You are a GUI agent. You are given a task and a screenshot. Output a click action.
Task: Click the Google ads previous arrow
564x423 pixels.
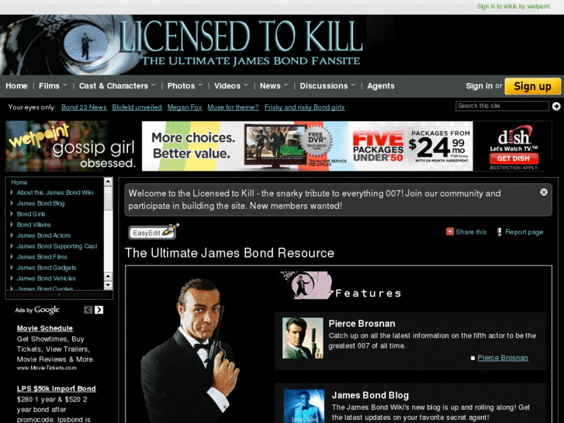(88, 310)
